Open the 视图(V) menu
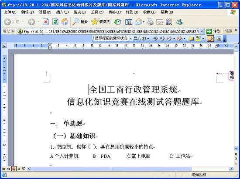 click(45, 12)
